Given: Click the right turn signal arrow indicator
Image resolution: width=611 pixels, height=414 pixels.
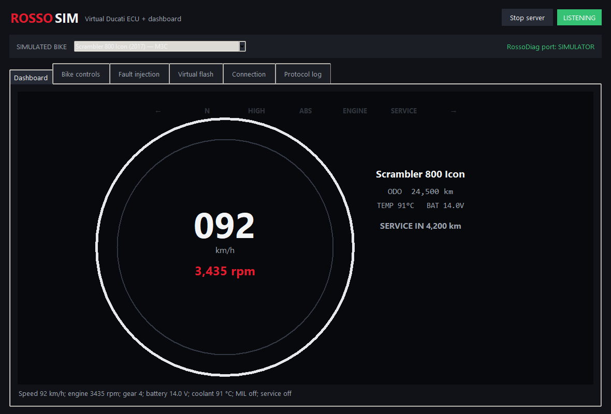Looking at the screenshot, I should point(453,111).
